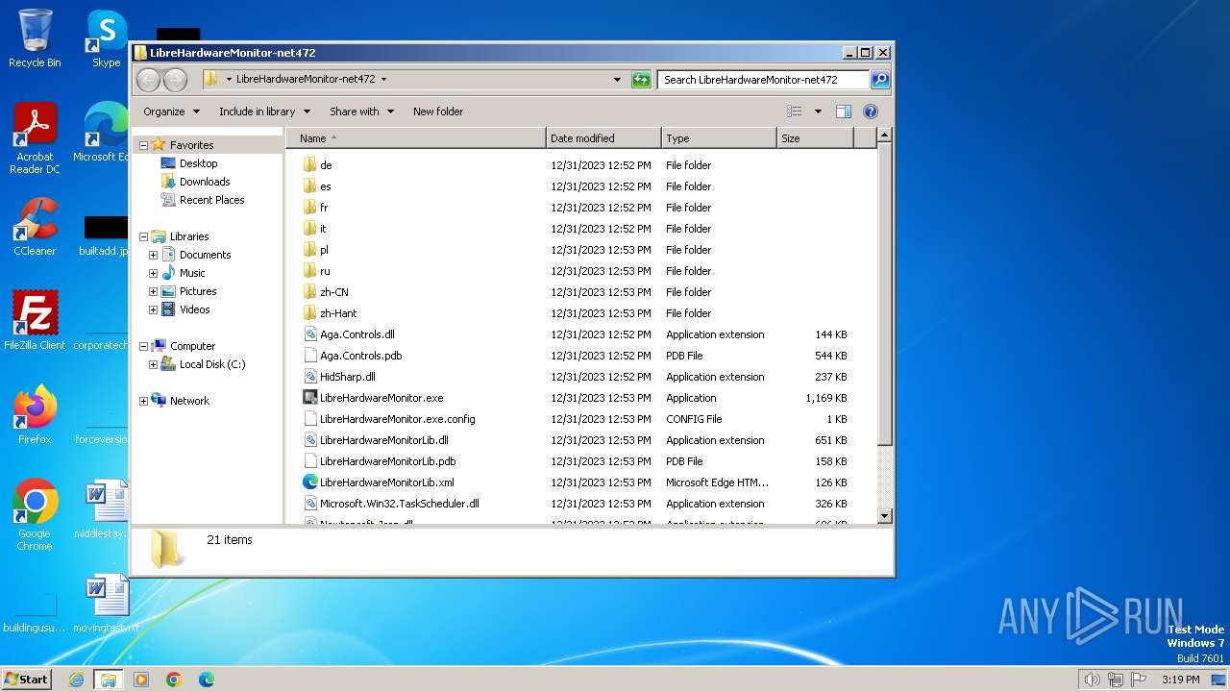
Task: Click the Back navigation arrow in Explorer
Action: point(148,80)
